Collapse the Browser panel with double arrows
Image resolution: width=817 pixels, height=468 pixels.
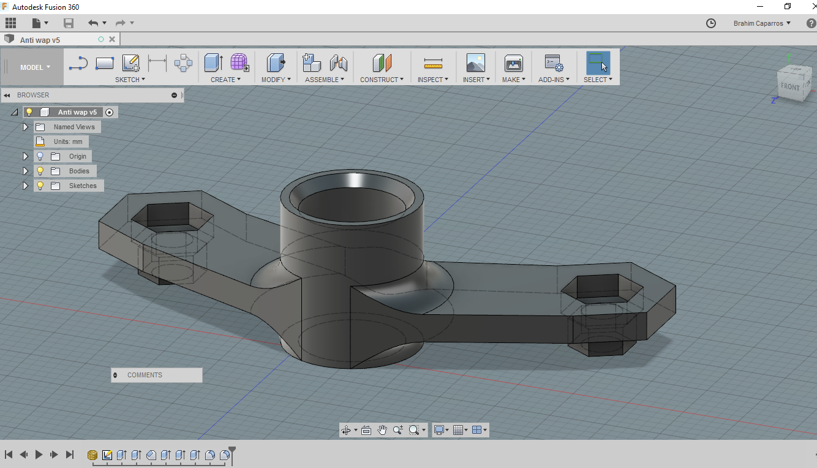tap(7, 95)
